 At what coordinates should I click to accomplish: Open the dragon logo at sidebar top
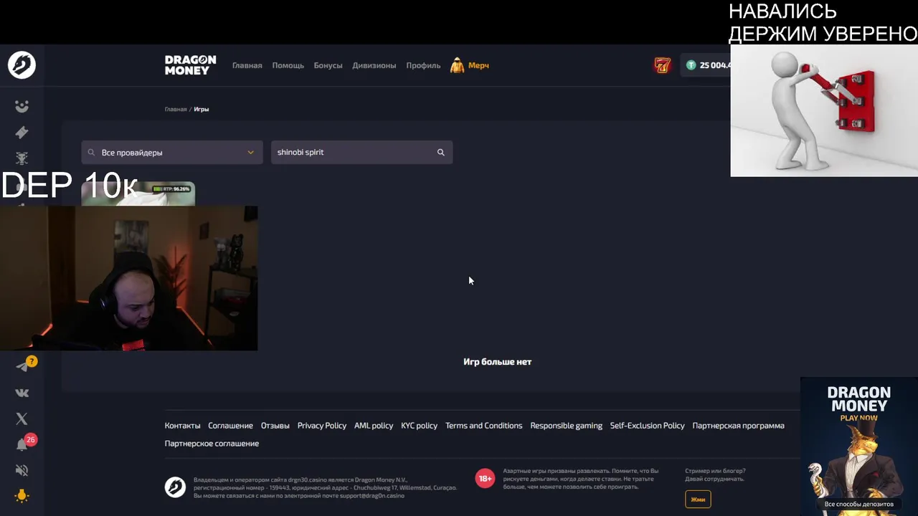pyautogui.click(x=22, y=65)
